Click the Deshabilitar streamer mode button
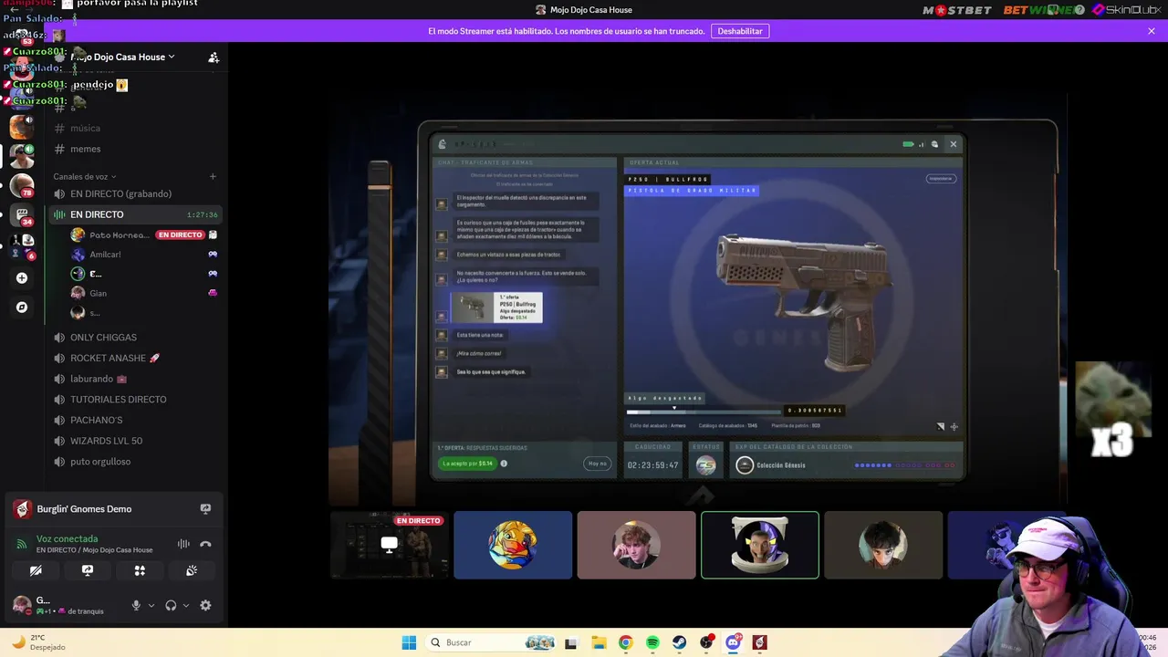The height and width of the screenshot is (657, 1168). click(x=740, y=31)
